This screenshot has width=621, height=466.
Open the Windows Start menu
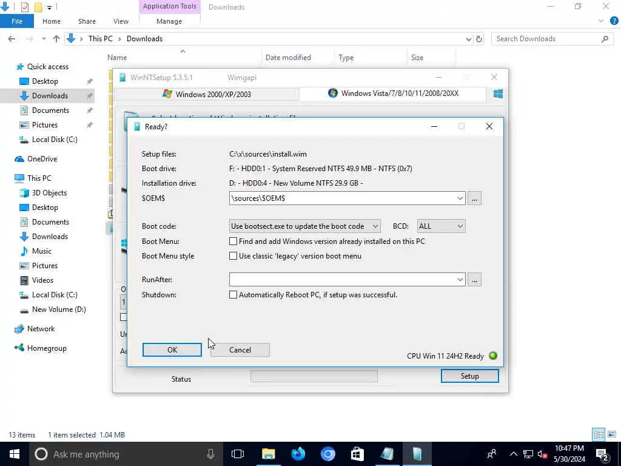(15, 454)
